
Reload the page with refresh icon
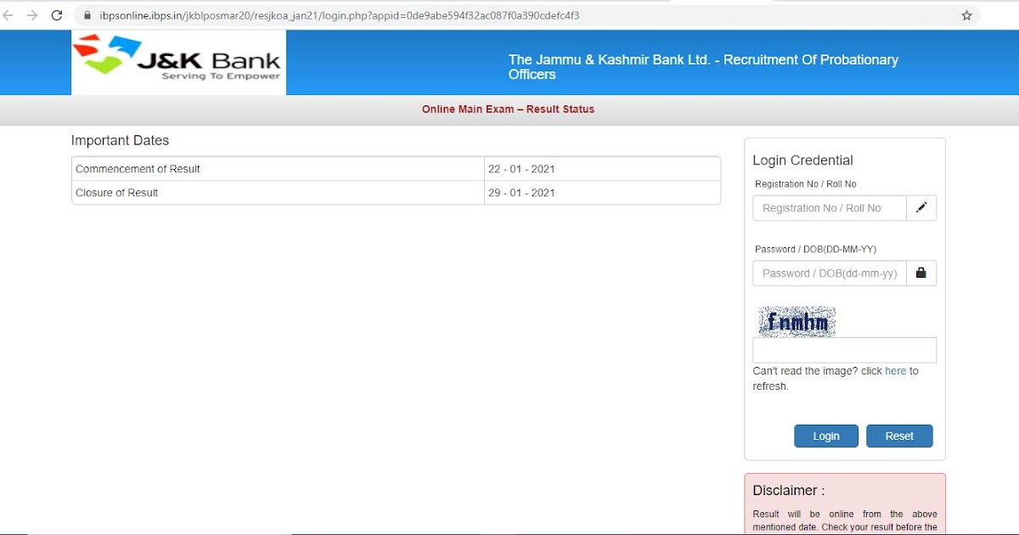pos(57,15)
